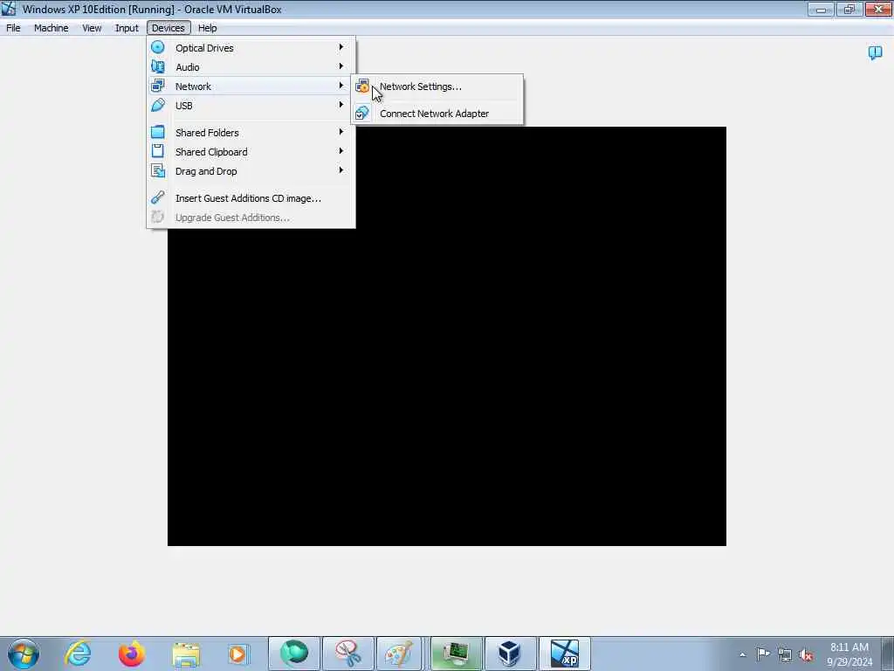Expand the Drag and Drop submenu arrow

tap(341, 170)
